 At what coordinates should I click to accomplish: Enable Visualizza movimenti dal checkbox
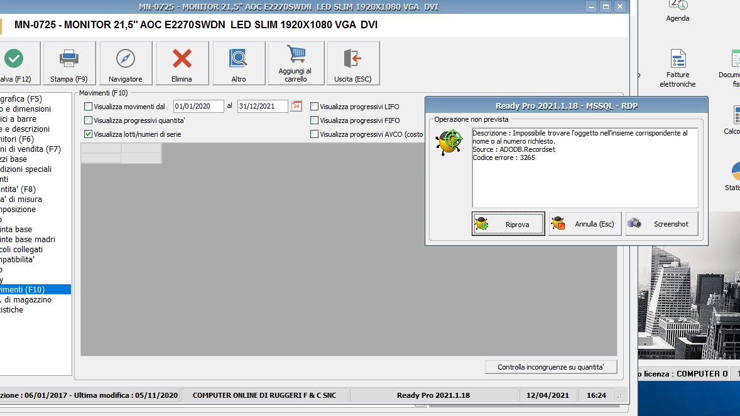pos(88,107)
